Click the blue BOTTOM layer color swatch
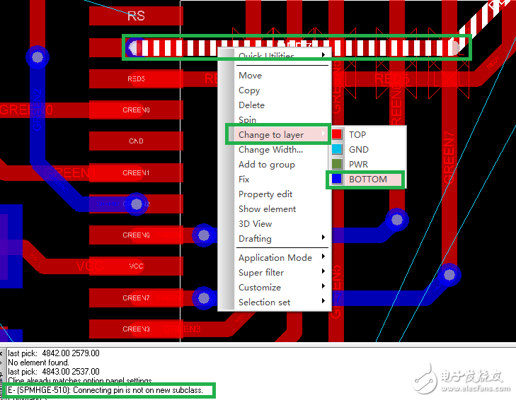The image size is (516, 400). 337,179
